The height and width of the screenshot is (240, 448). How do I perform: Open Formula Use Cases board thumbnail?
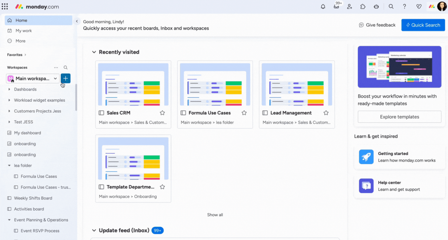[215, 84]
